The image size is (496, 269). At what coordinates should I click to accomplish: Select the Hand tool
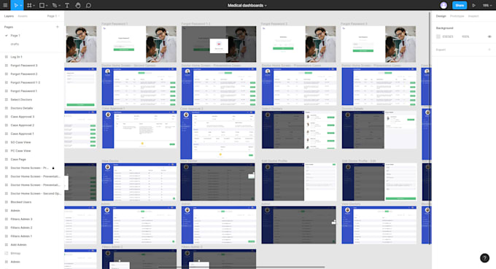point(78,5)
